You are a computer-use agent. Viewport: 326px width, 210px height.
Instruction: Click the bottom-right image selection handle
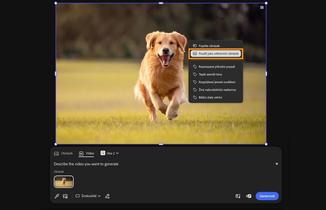click(266, 144)
